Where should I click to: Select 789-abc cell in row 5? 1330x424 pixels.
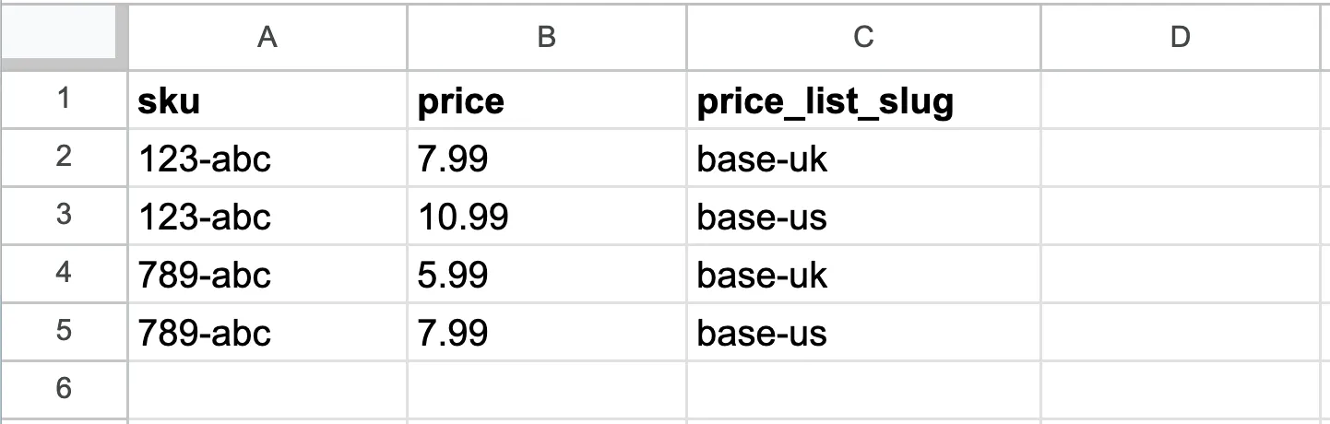point(267,332)
